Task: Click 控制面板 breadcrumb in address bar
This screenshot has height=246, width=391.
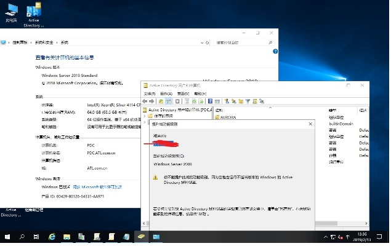Action: pyautogui.click(x=20, y=42)
